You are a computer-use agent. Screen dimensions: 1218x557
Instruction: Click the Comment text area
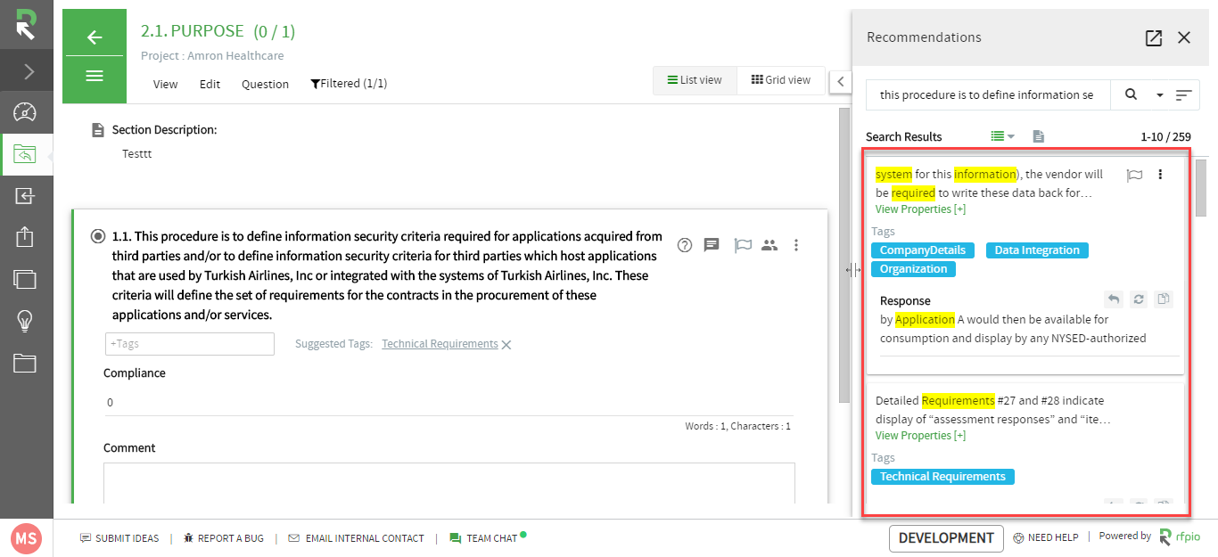[449, 483]
